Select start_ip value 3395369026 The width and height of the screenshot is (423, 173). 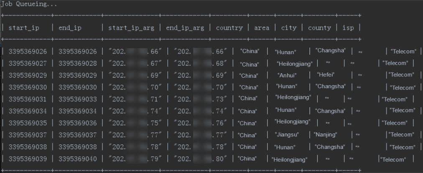pyautogui.click(x=28, y=52)
